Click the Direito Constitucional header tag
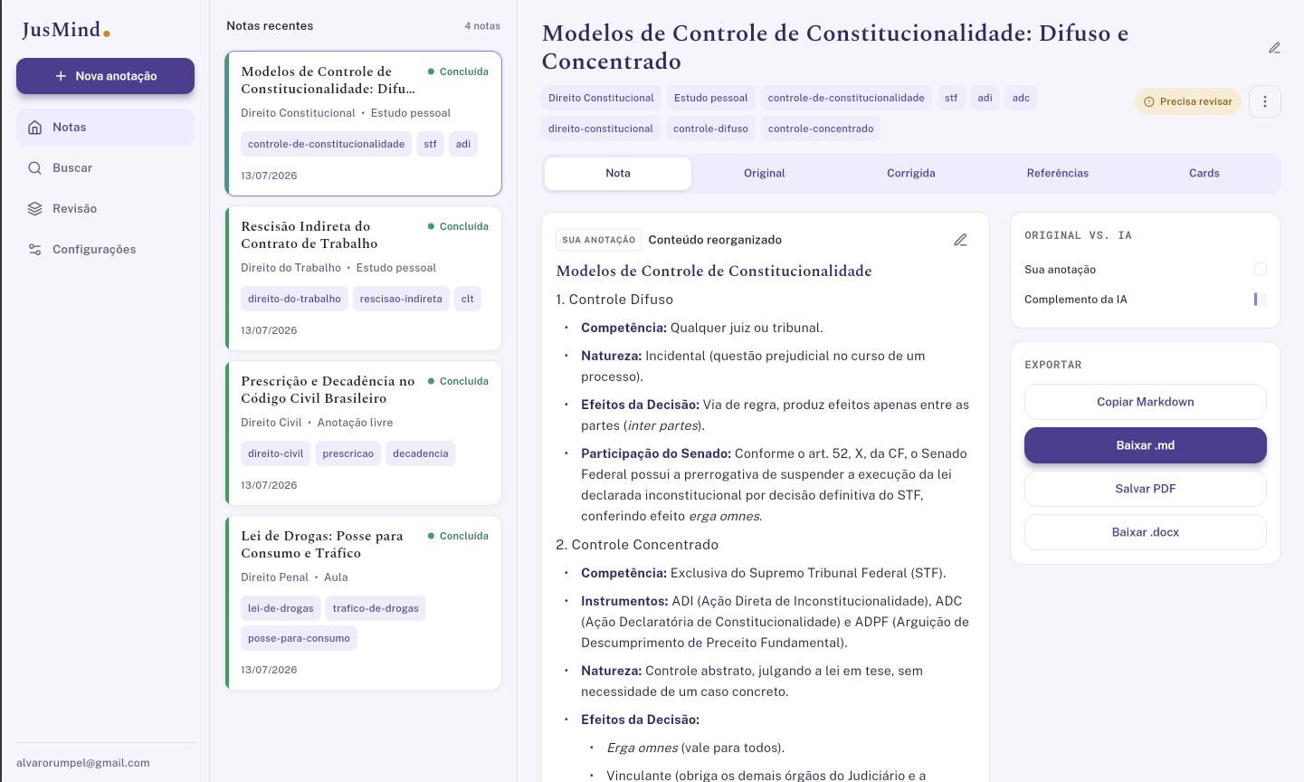The image size is (1304, 782). pos(601,98)
